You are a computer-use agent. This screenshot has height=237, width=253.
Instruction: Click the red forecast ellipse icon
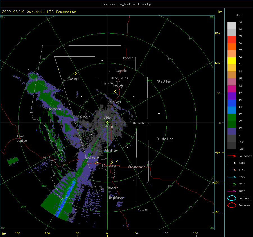click(232, 205)
